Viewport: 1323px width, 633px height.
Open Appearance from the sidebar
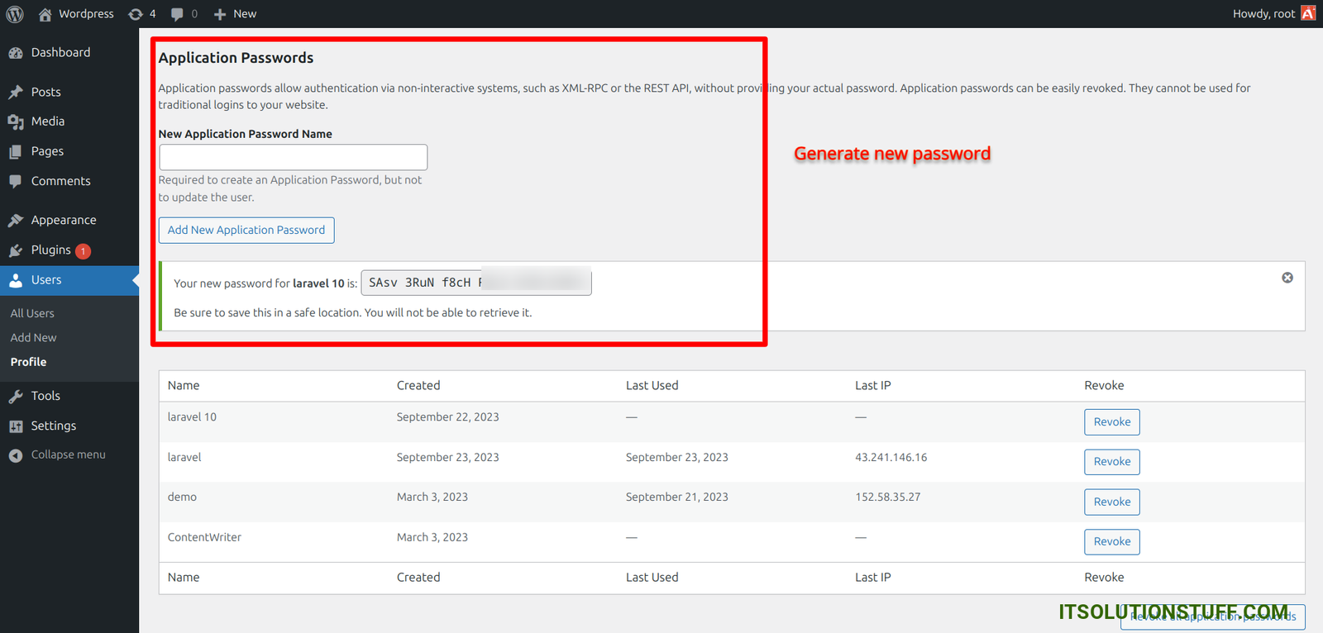64,221
